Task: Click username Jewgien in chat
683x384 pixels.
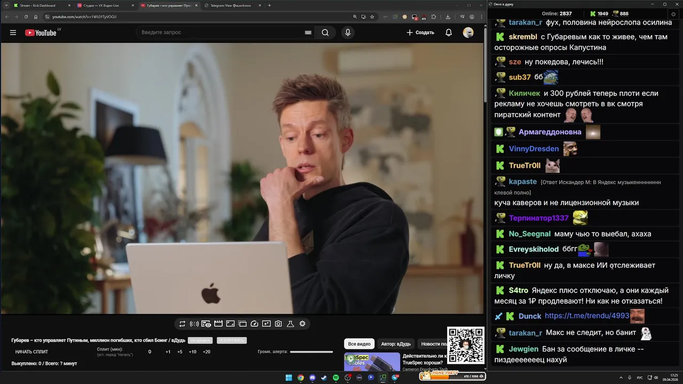Action: (523, 349)
